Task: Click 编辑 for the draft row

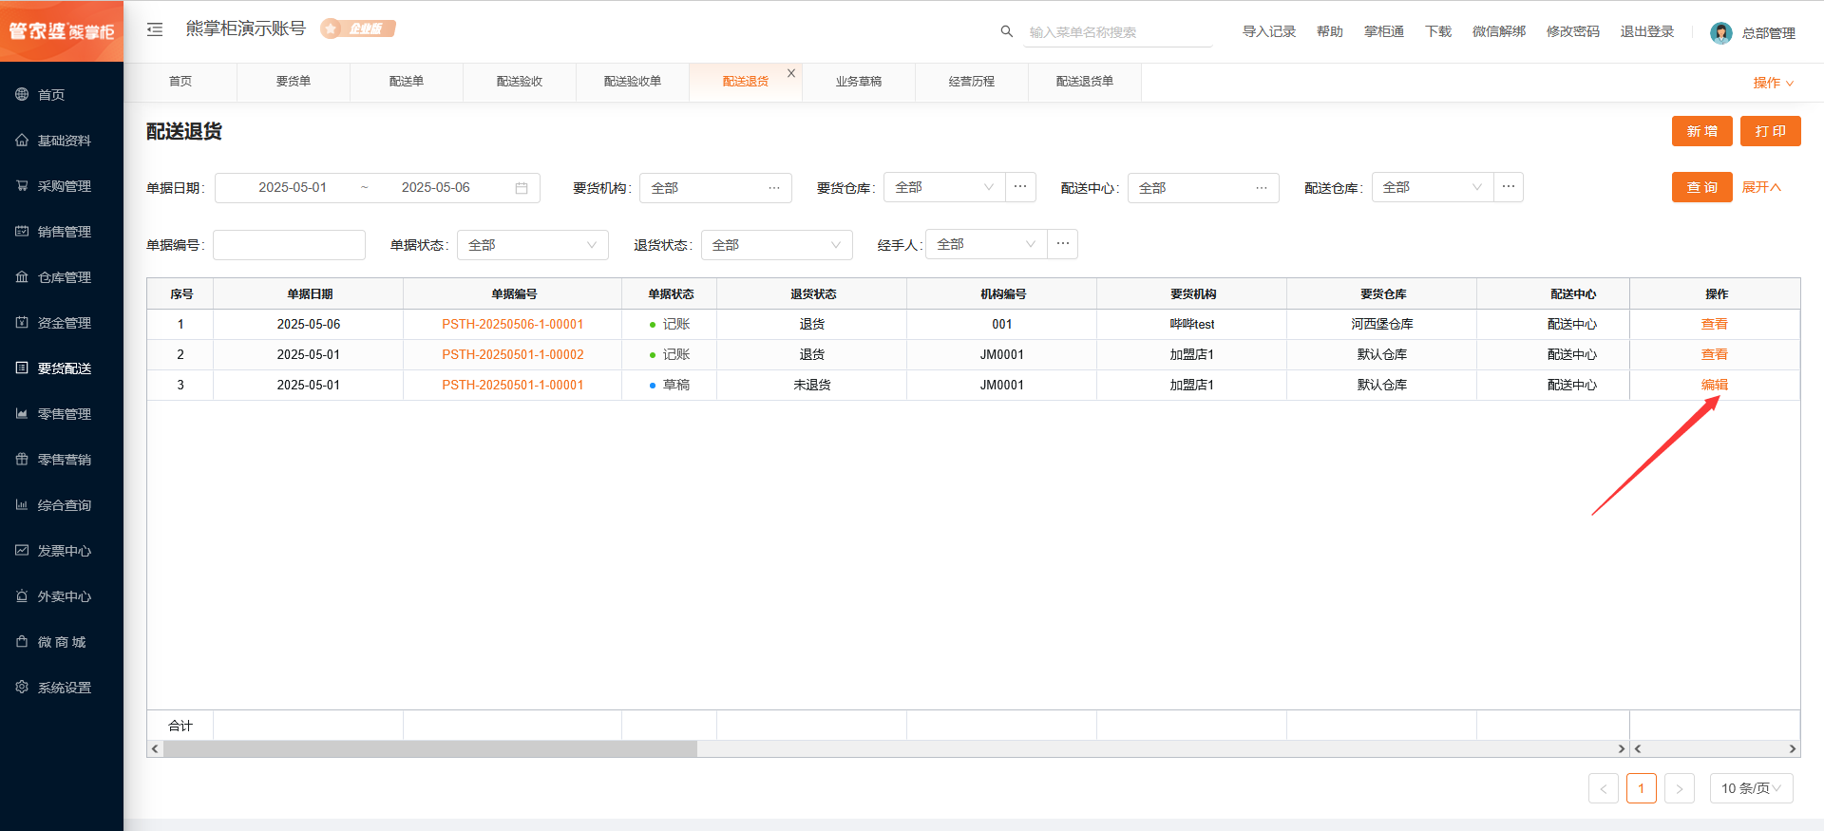Action: coord(1715,386)
